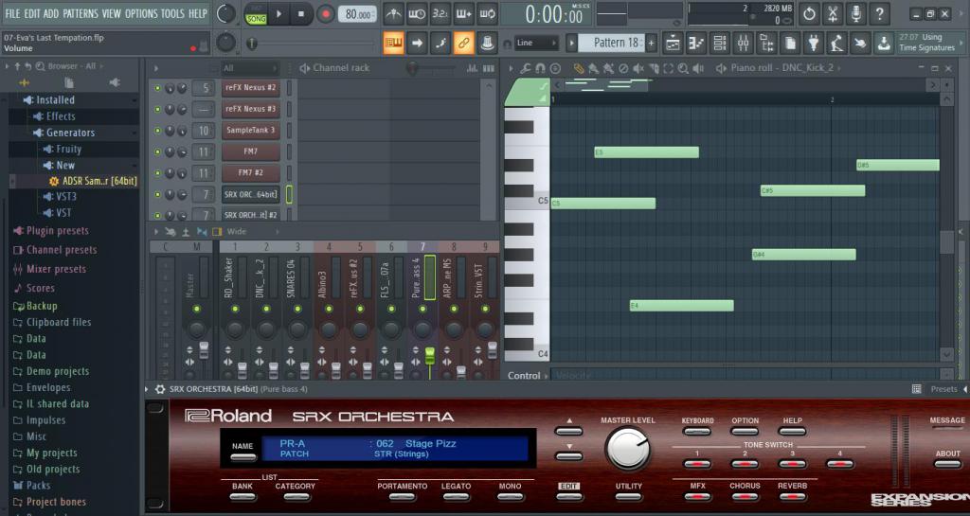Viewport: 970px width, 516px height.
Task: Click the UTILITY button on SRX Orchestra
Action: coord(629,496)
